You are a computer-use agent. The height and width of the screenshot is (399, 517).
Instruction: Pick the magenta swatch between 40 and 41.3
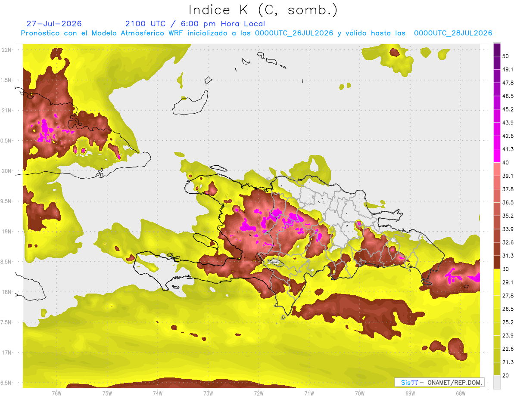click(x=497, y=156)
